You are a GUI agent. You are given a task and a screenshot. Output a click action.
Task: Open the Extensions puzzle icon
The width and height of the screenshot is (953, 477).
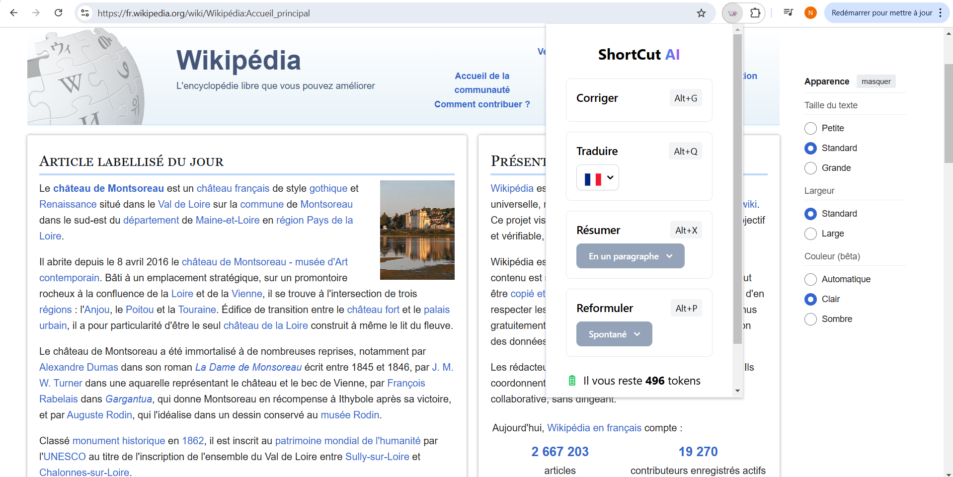pyautogui.click(x=755, y=13)
